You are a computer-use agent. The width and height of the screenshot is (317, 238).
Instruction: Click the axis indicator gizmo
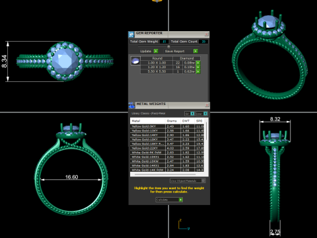pos(184,225)
